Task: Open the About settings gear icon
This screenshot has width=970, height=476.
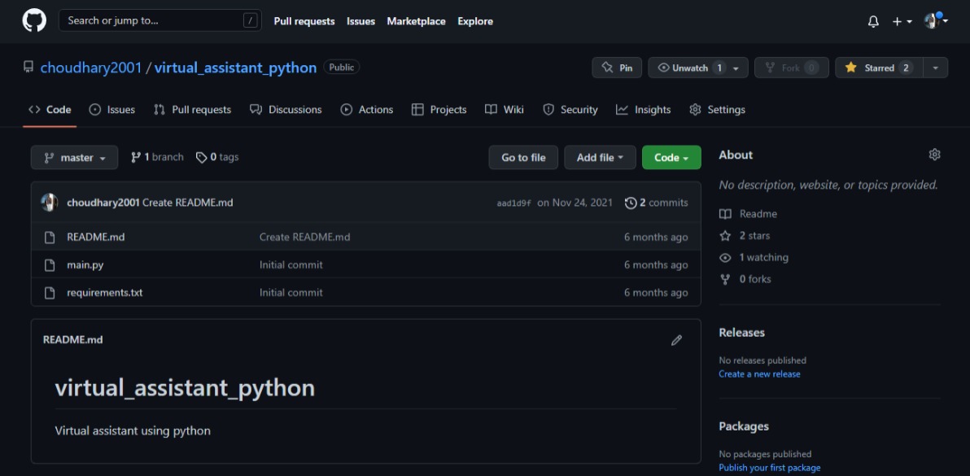Action: 935,155
